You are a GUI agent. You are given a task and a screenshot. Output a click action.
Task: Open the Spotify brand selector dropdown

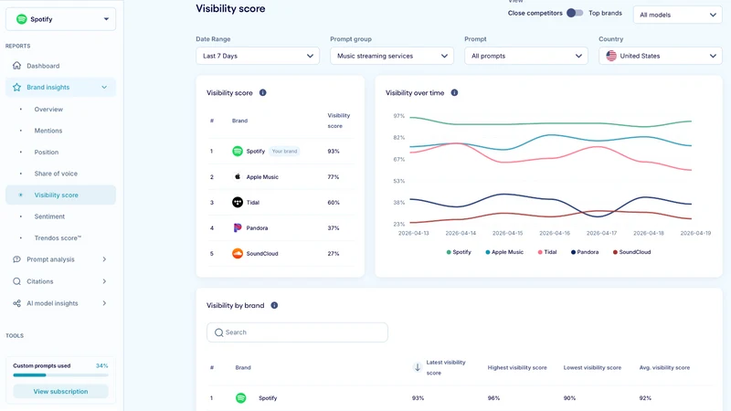pos(60,19)
